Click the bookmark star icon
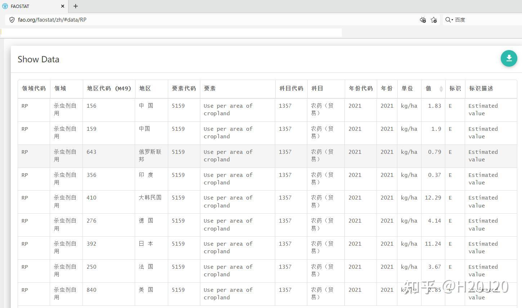 tap(434, 20)
